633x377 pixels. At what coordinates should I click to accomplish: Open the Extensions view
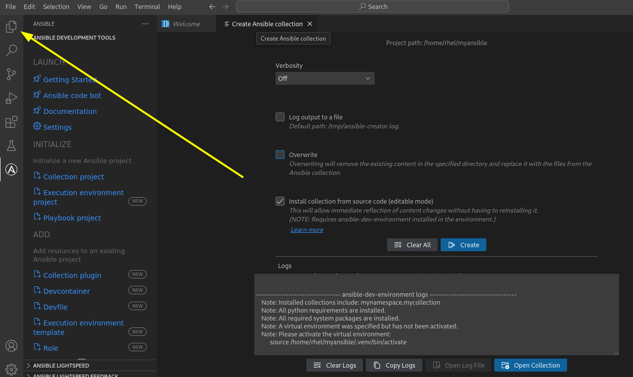click(11, 122)
